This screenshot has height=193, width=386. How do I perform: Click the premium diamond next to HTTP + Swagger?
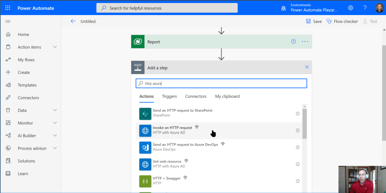(185, 178)
